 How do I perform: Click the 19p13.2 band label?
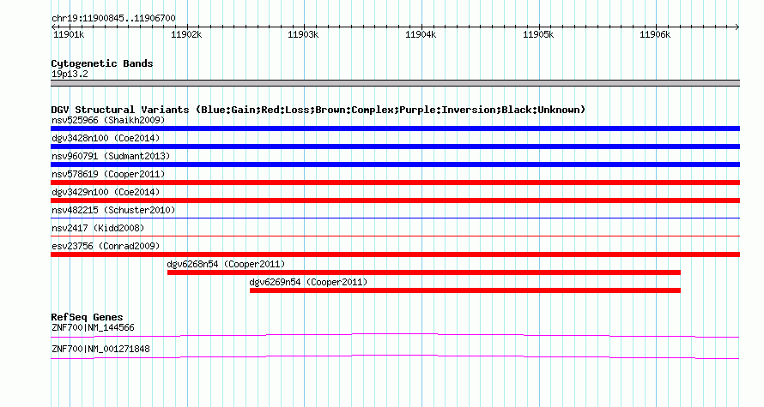(70, 75)
